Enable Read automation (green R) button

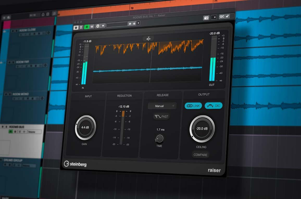(x=87, y=27)
